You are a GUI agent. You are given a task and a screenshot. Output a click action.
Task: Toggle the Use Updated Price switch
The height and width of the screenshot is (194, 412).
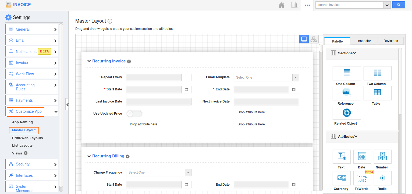coord(134,114)
